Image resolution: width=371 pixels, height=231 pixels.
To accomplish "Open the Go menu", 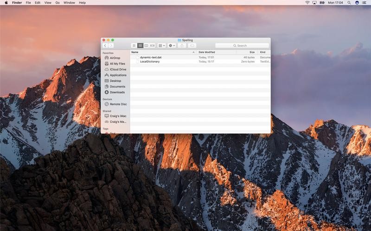I will (58, 3).
